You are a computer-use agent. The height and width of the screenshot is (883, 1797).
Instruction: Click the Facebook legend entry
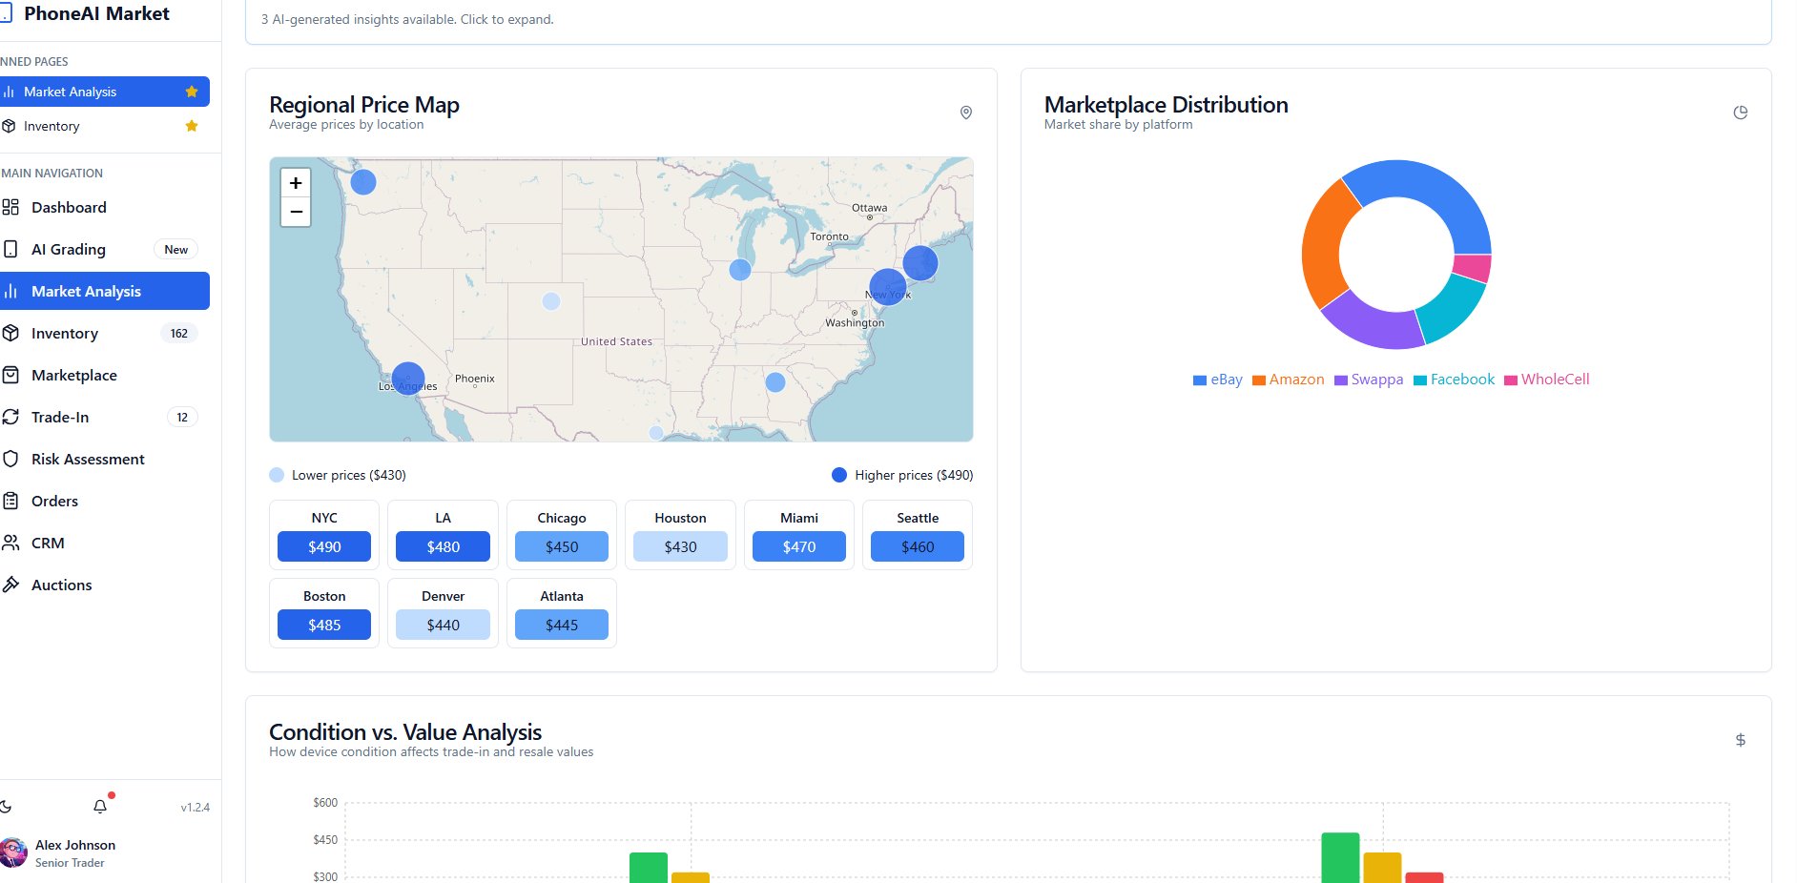click(1455, 380)
